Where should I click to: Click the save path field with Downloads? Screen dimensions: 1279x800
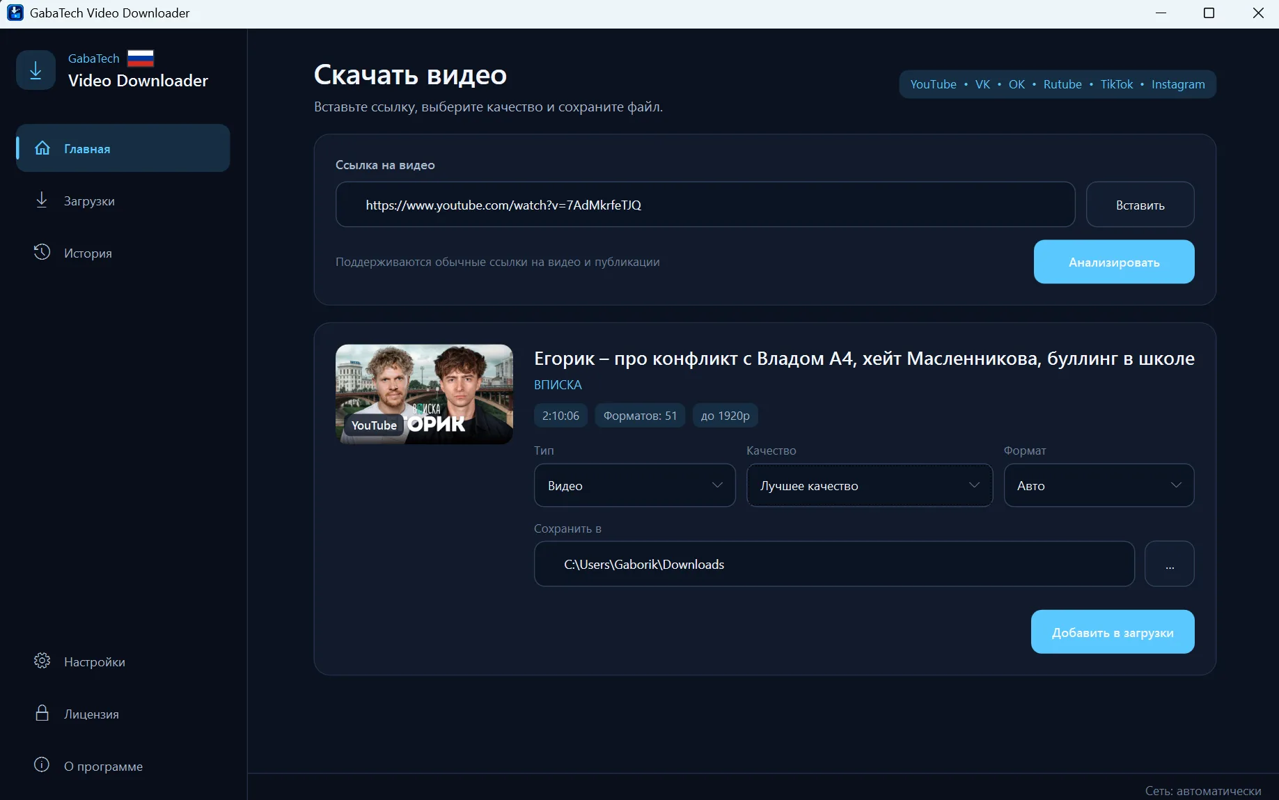point(834,564)
